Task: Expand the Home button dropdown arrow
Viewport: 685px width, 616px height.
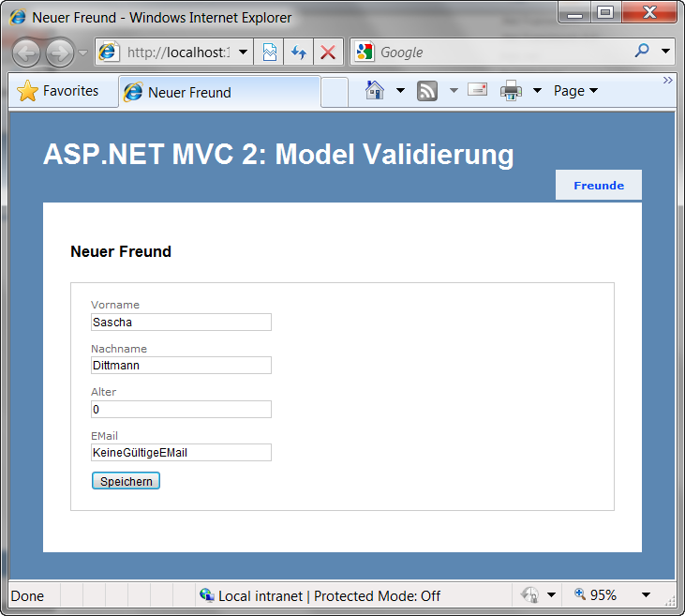Action: [400, 91]
